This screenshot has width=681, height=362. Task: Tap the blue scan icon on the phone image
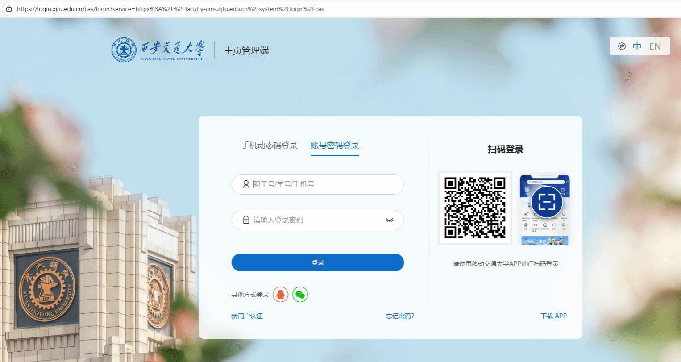(547, 202)
